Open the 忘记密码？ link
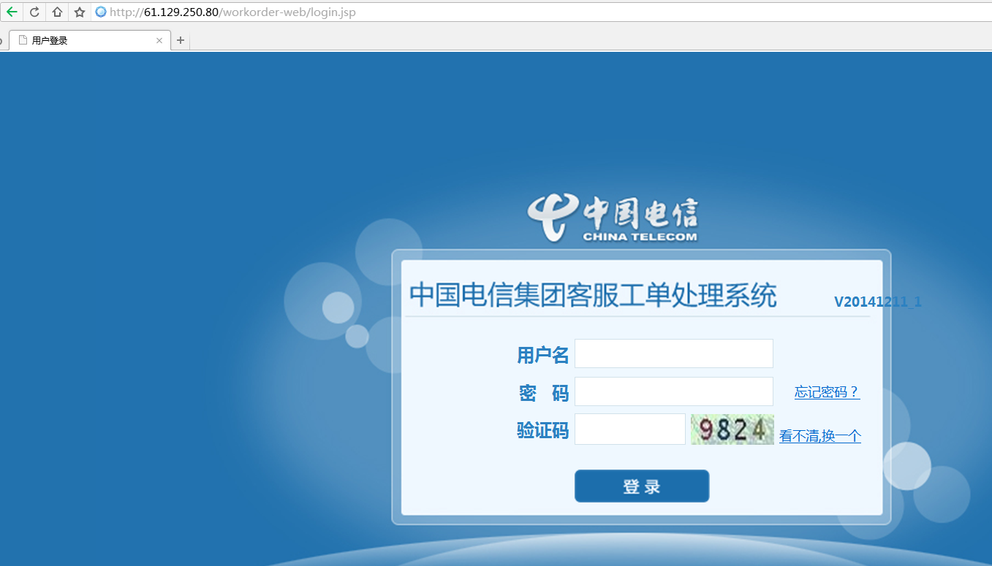 point(828,392)
